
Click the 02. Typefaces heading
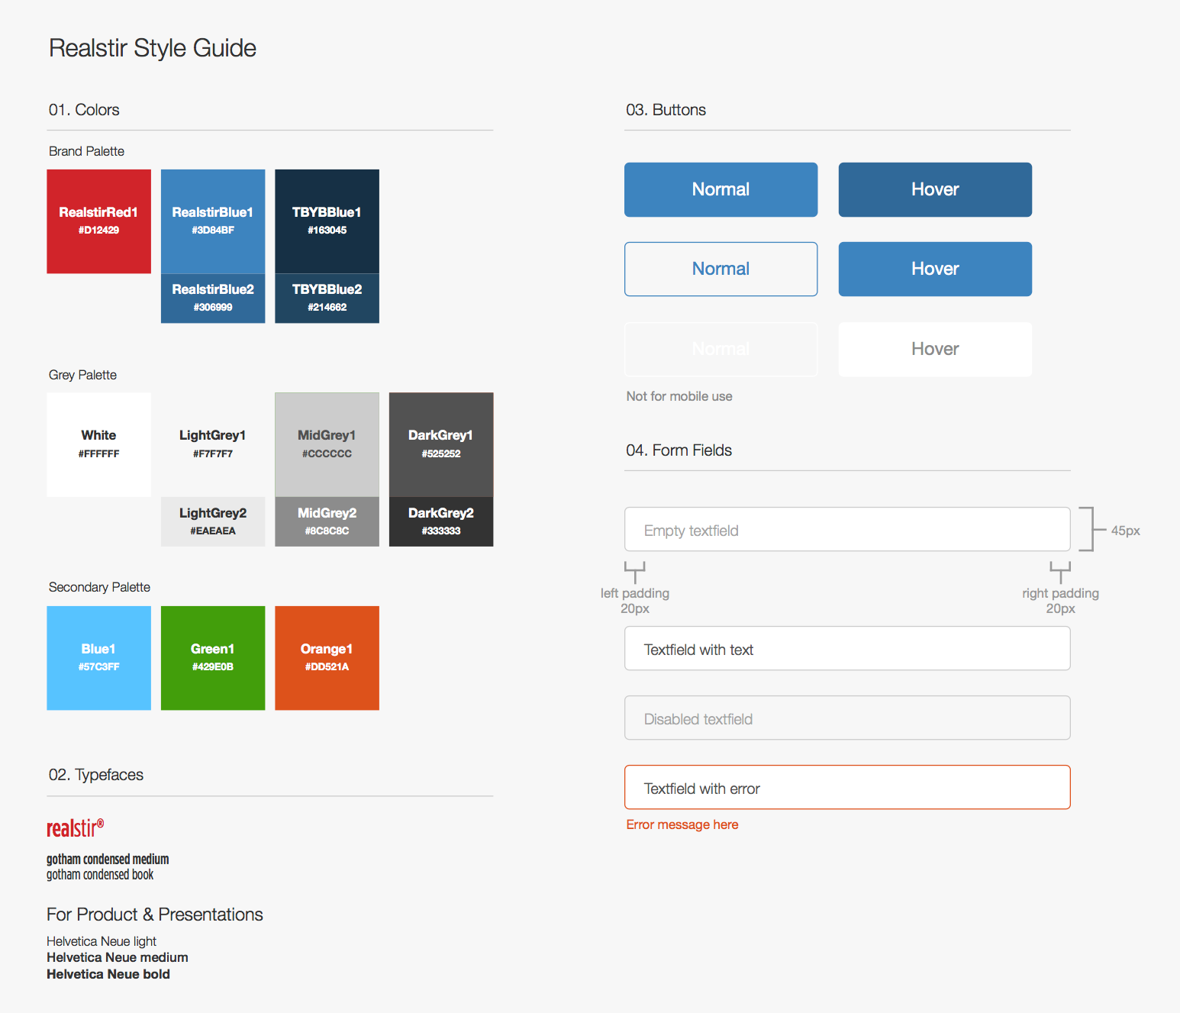click(96, 775)
